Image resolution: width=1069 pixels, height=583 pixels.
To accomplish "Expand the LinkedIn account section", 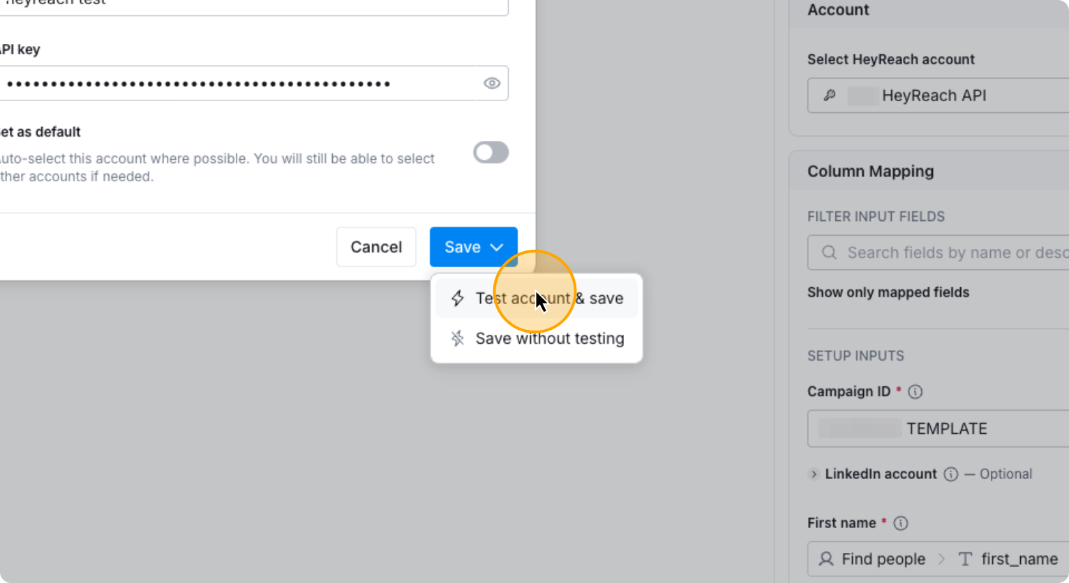I will pyautogui.click(x=814, y=474).
